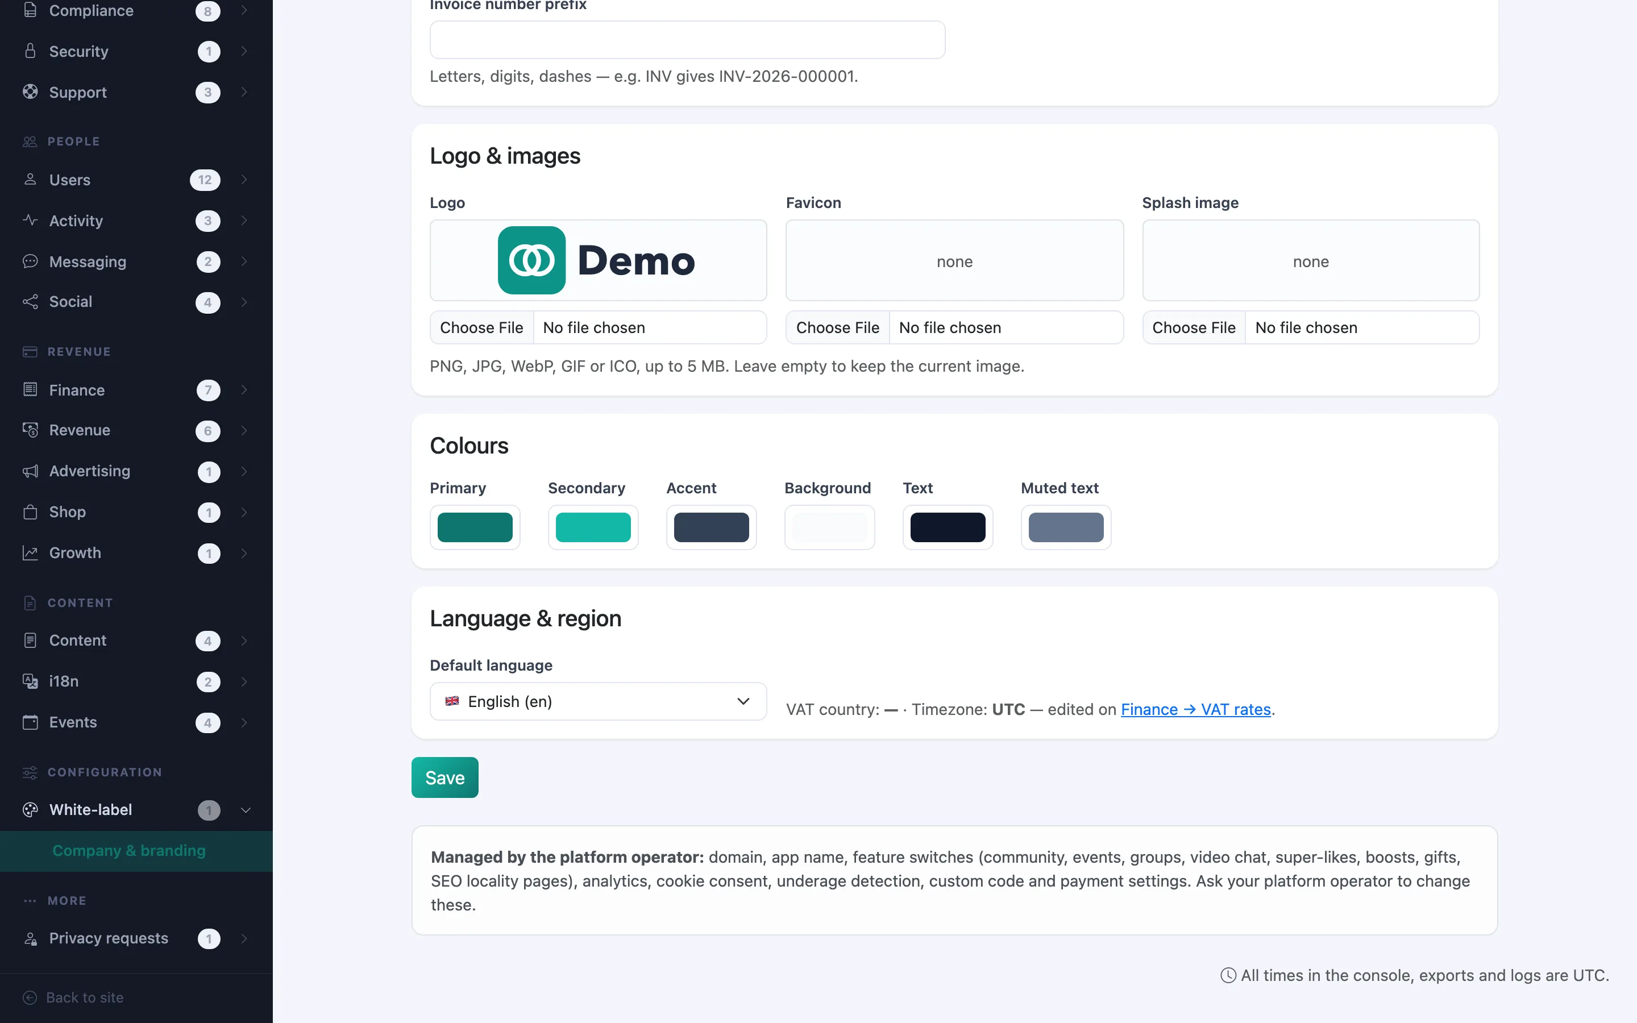Expand the Events section chevron

[x=244, y=722]
